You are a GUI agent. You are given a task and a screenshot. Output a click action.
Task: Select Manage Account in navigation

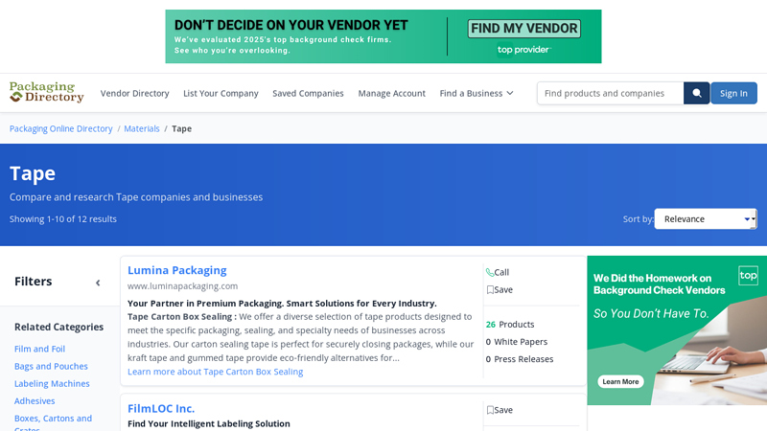pos(391,93)
